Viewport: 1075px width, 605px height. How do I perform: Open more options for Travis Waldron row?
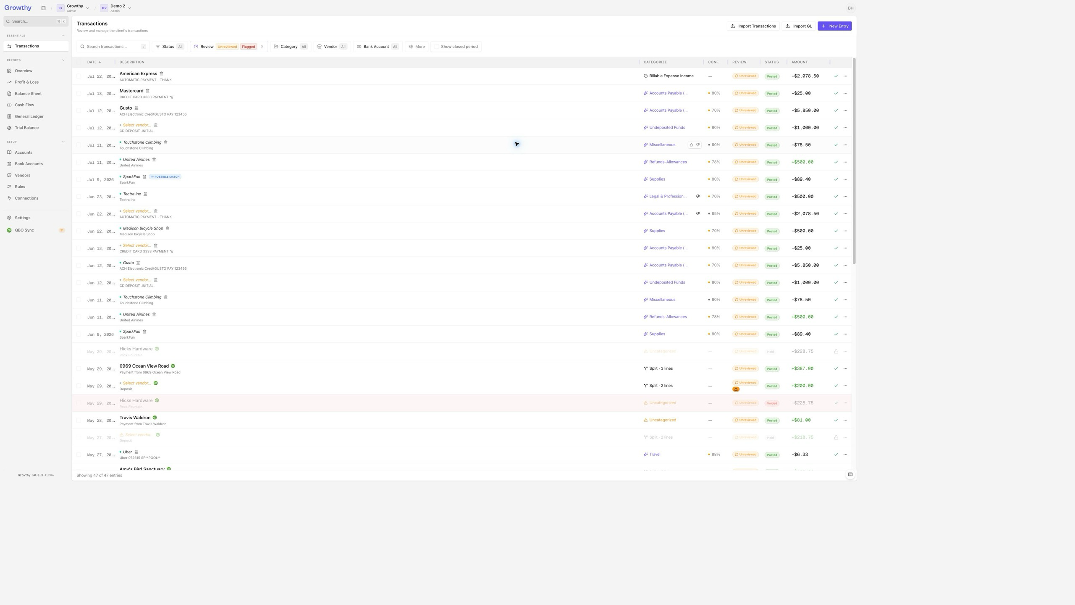(x=845, y=420)
